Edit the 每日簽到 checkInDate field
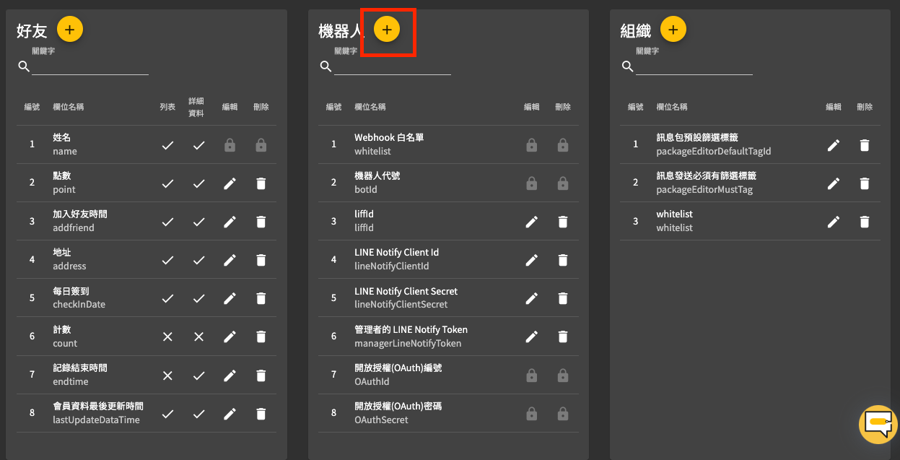This screenshot has height=460, width=900. [x=230, y=298]
